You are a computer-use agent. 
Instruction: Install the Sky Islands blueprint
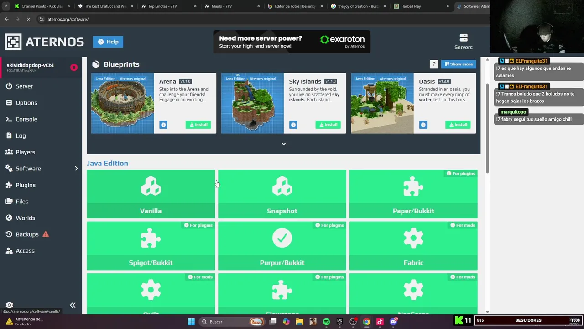tap(328, 125)
